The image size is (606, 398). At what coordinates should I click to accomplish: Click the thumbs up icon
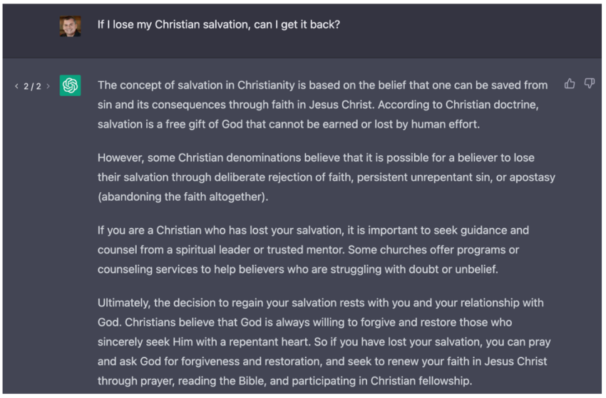tap(570, 84)
